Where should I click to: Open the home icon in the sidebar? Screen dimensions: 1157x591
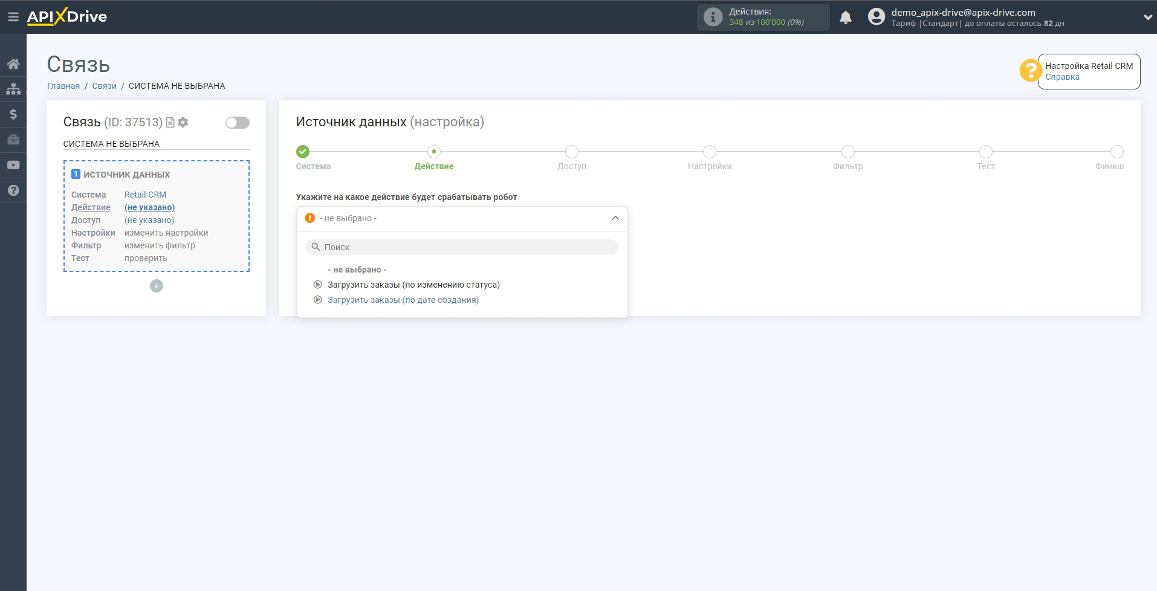(13, 64)
